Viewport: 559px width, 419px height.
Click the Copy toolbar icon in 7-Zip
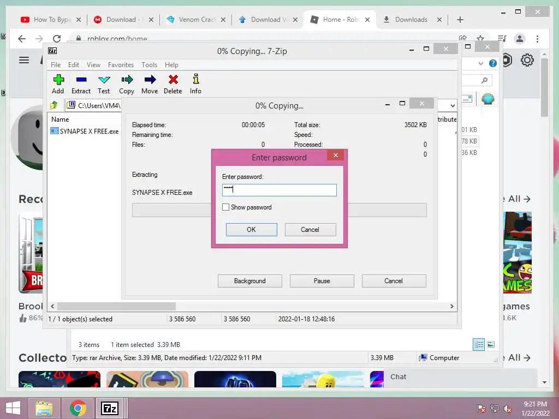[x=127, y=84]
